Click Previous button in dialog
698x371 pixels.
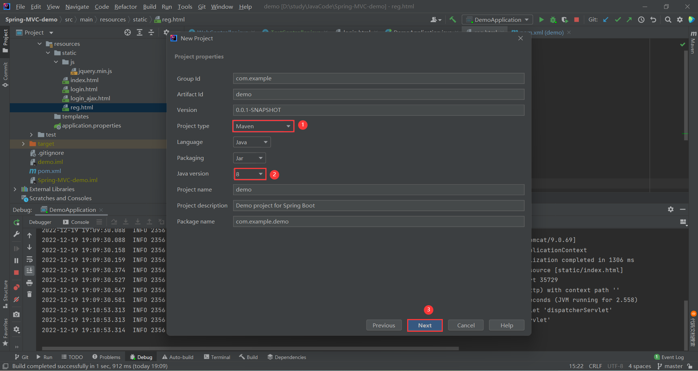pyautogui.click(x=384, y=325)
